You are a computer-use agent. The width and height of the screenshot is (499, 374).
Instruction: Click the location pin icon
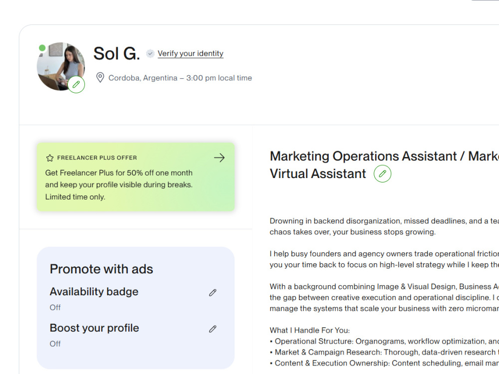tap(100, 78)
